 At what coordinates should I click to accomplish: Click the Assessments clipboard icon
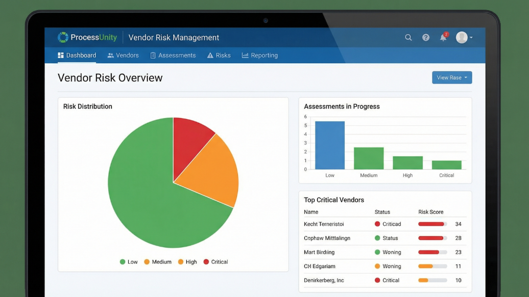pos(153,55)
